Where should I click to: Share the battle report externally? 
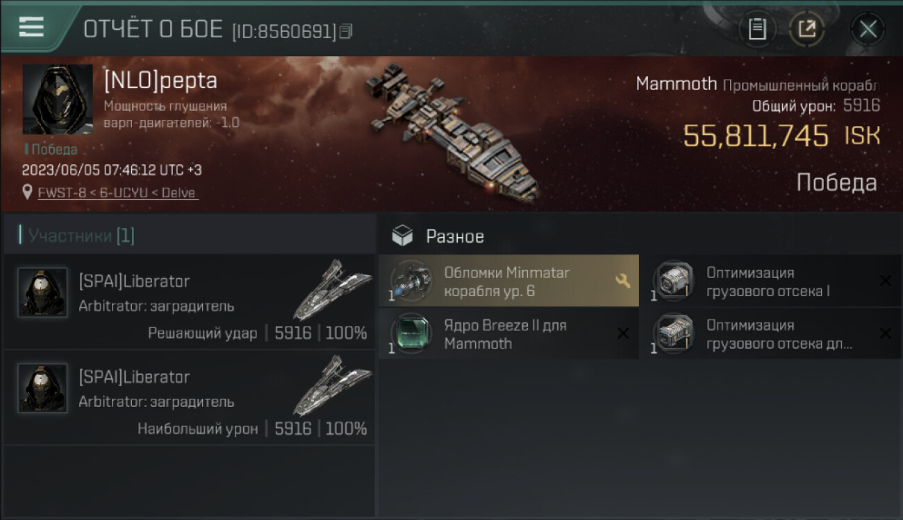pos(806,29)
